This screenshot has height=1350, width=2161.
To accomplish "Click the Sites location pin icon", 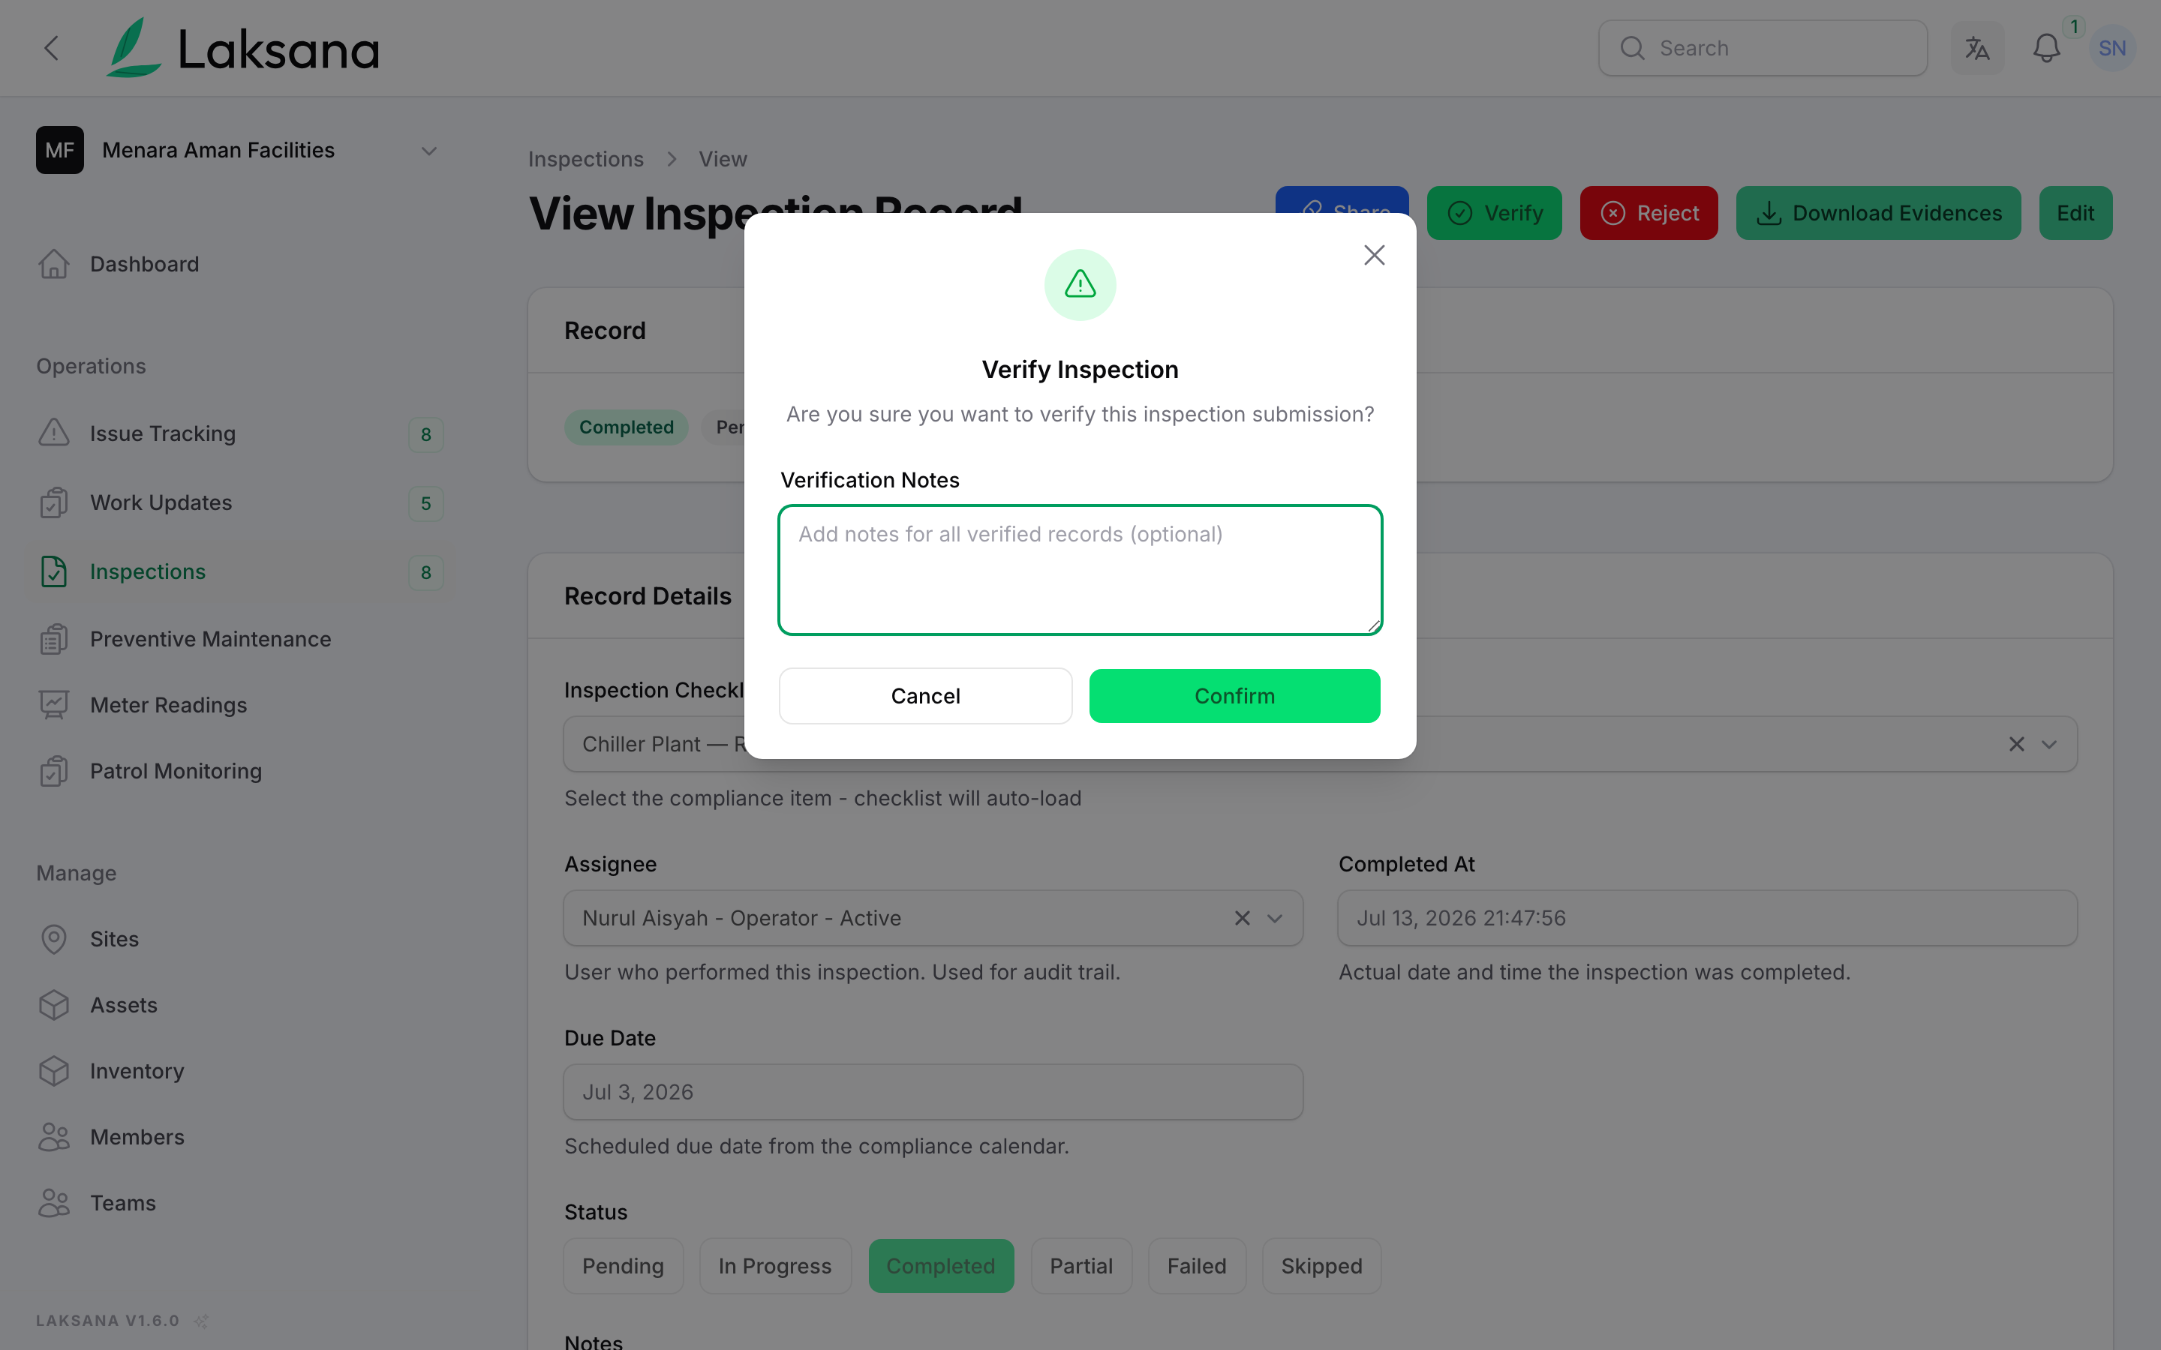I will [x=53, y=939].
